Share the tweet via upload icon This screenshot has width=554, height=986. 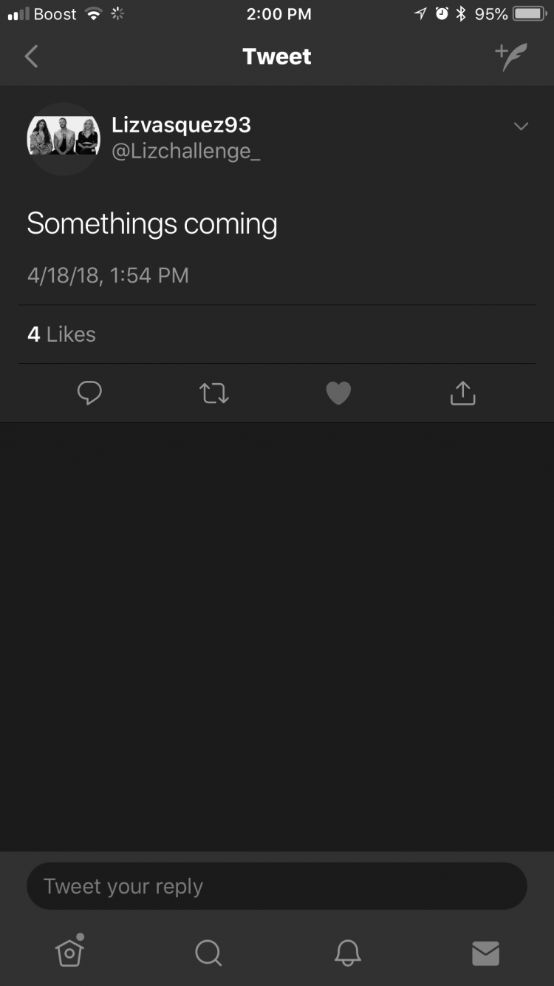coord(462,393)
